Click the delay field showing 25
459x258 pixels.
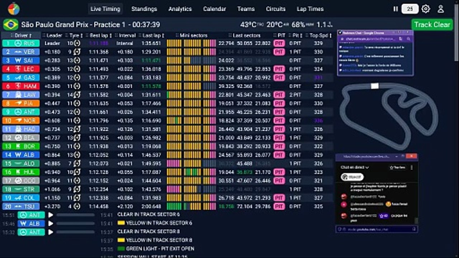410,9
